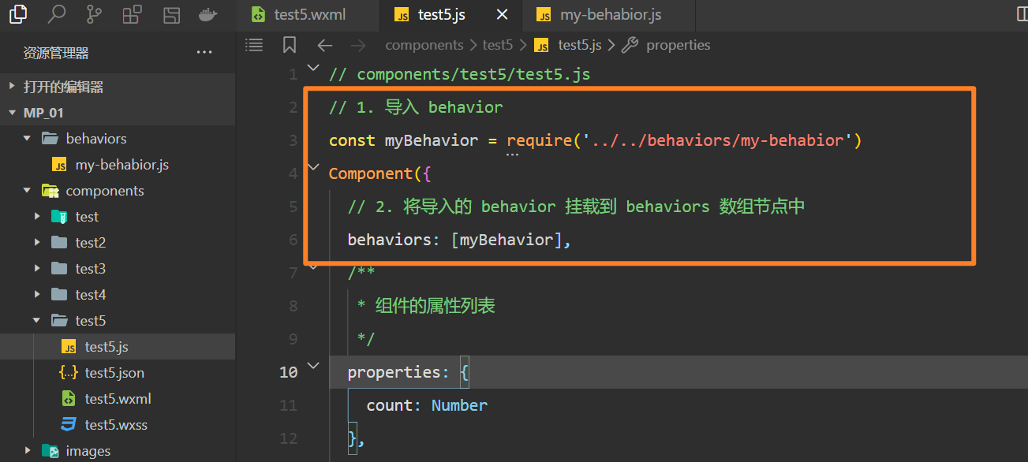Go forward with the right arrow

point(357,45)
